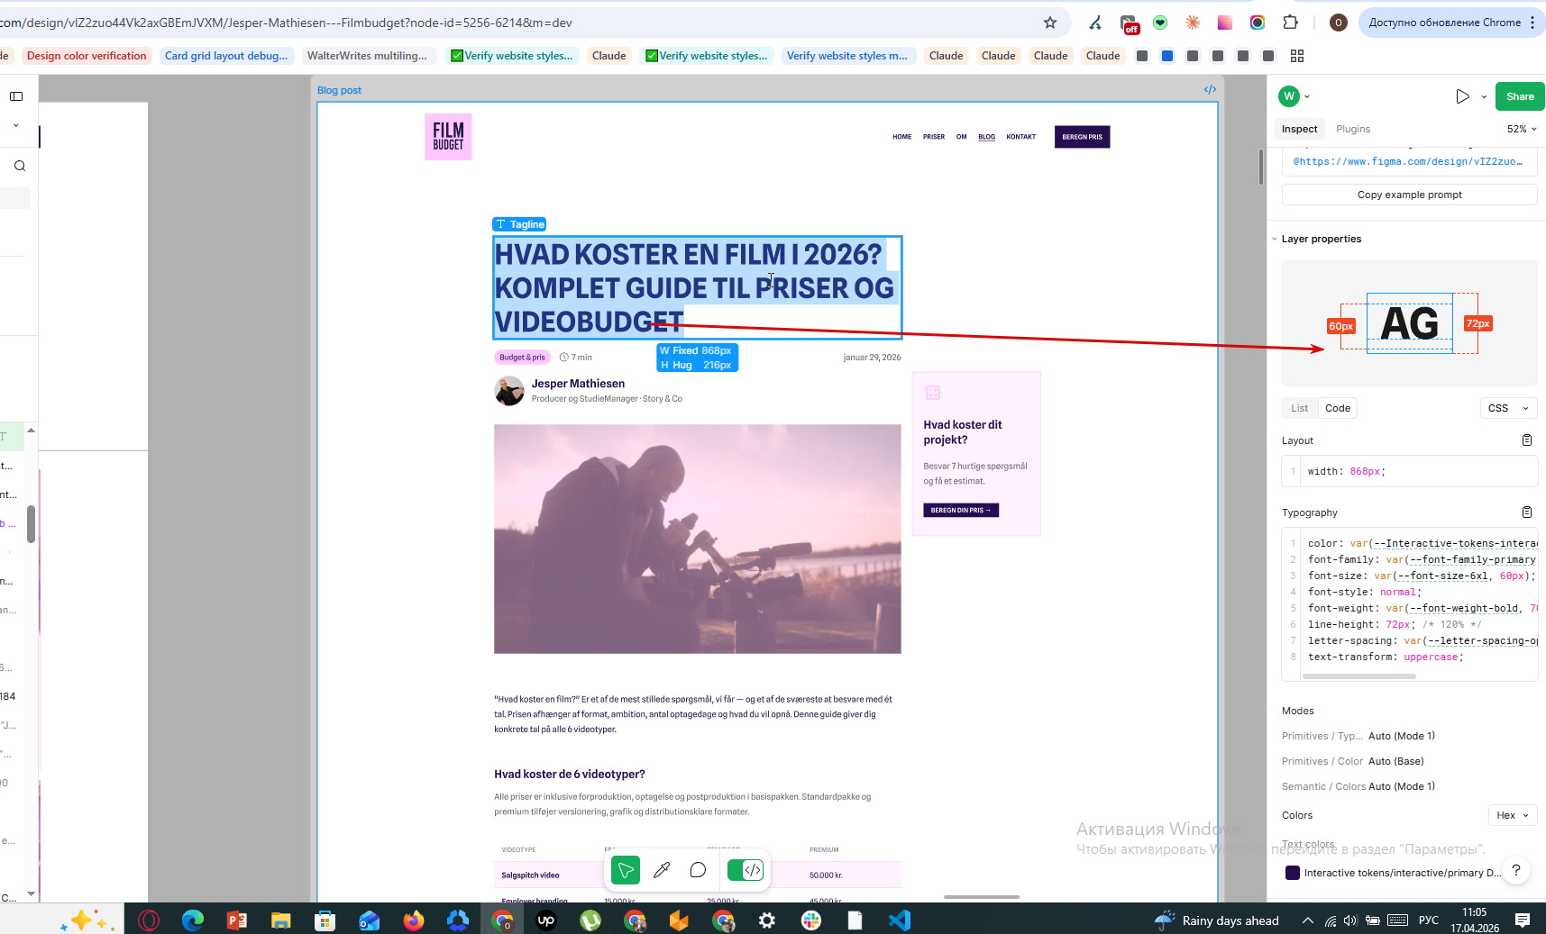Select the Inspect tab
The height and width of the screenshot is (934, 1546).
(x=1299, y=129)
